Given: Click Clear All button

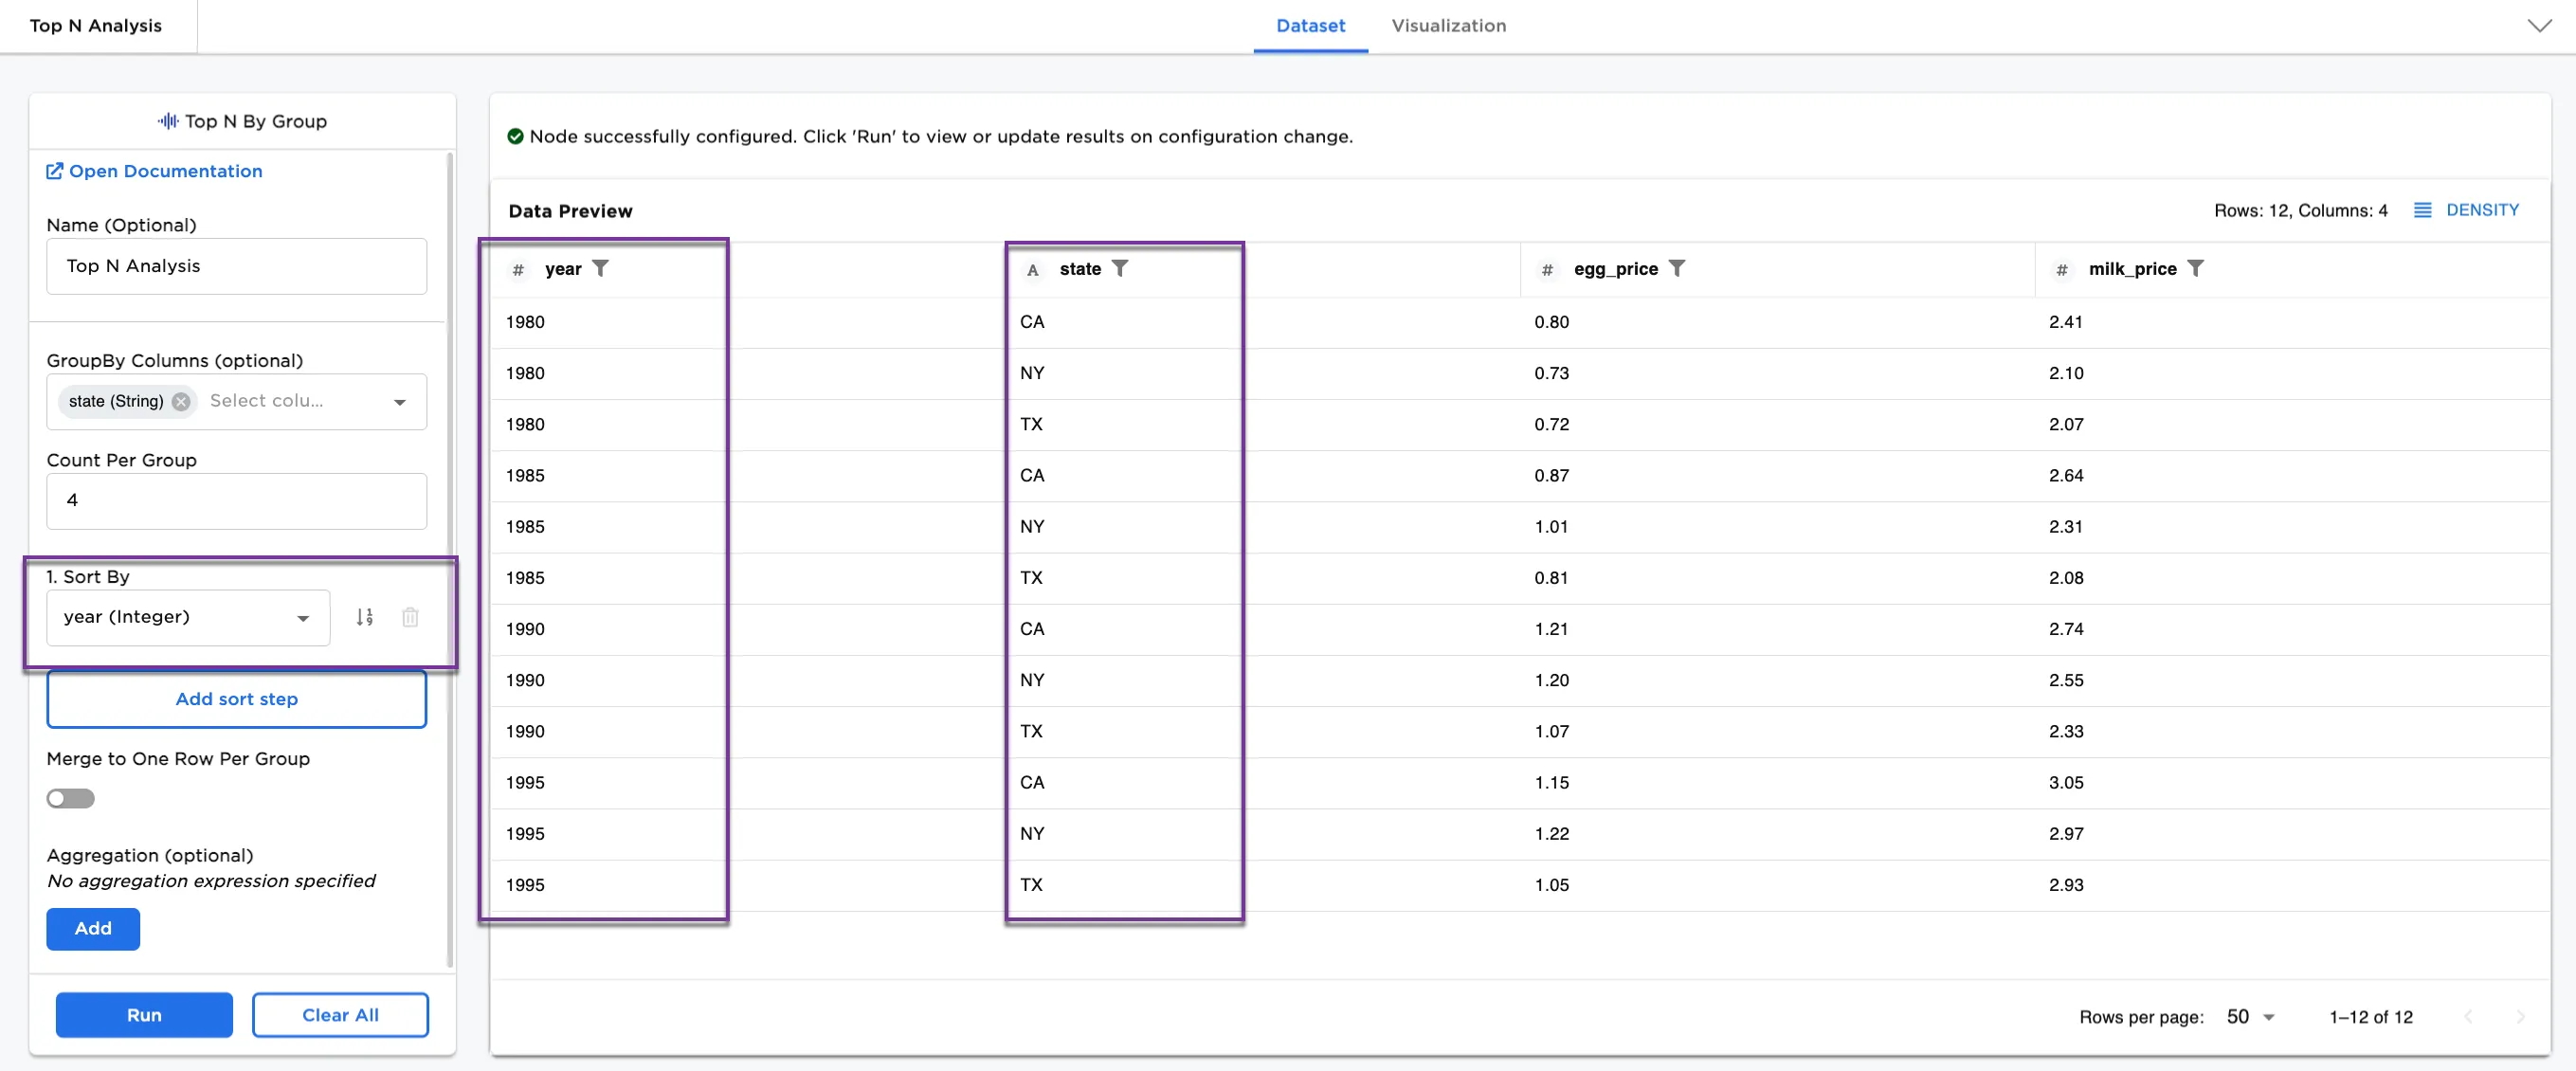Looking at the screenshot, I should pos(340,1014).
